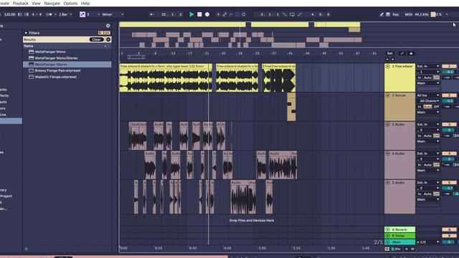Image resolution: width=459 pixels, height=258 pixels.
Task: Toggle the lock envelopes icon
Action: pyautogui.click(x=411, y=54)
